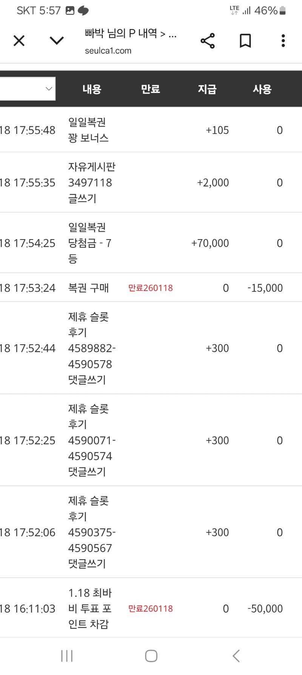Tap the share icon

(208, 40)
